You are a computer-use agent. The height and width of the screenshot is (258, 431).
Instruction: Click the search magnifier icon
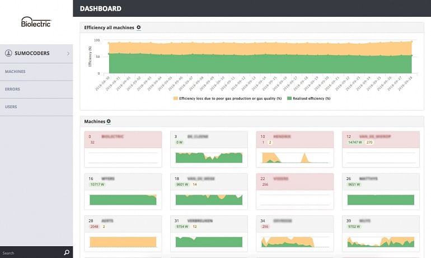(x=67, y=253)
